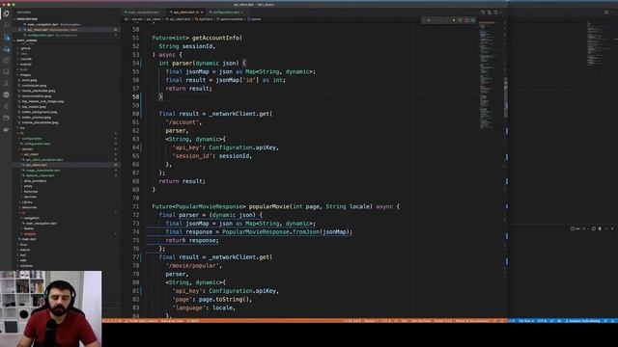Image resolution: width=618 pixels, height=347 pixels.
Task: Click line number 71 in the gutter
Action: [135, 206]
